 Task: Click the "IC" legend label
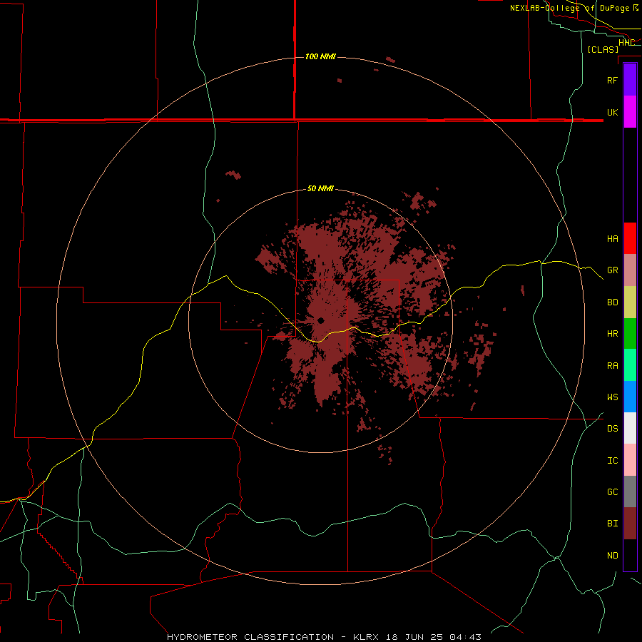613,461
